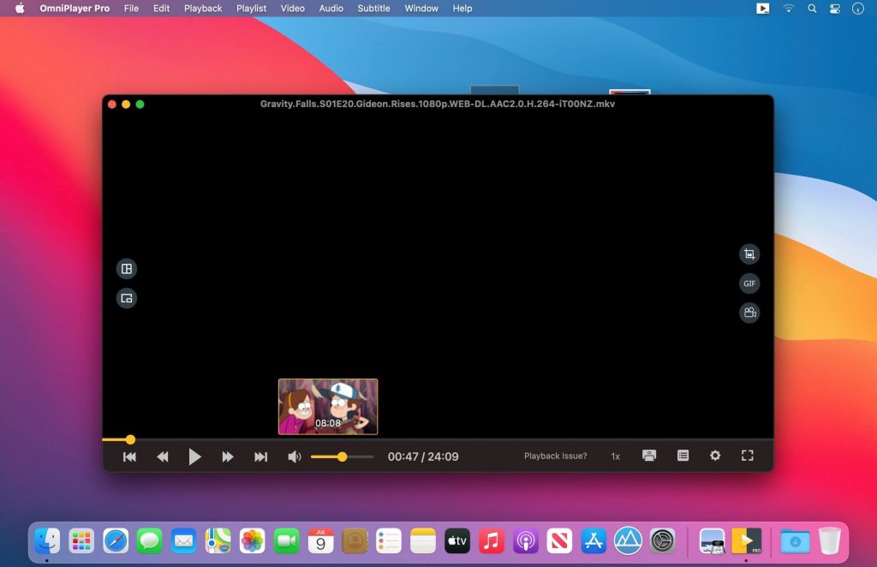
Task: Open the AirPlay streaming icon
Action: [649, 456]
